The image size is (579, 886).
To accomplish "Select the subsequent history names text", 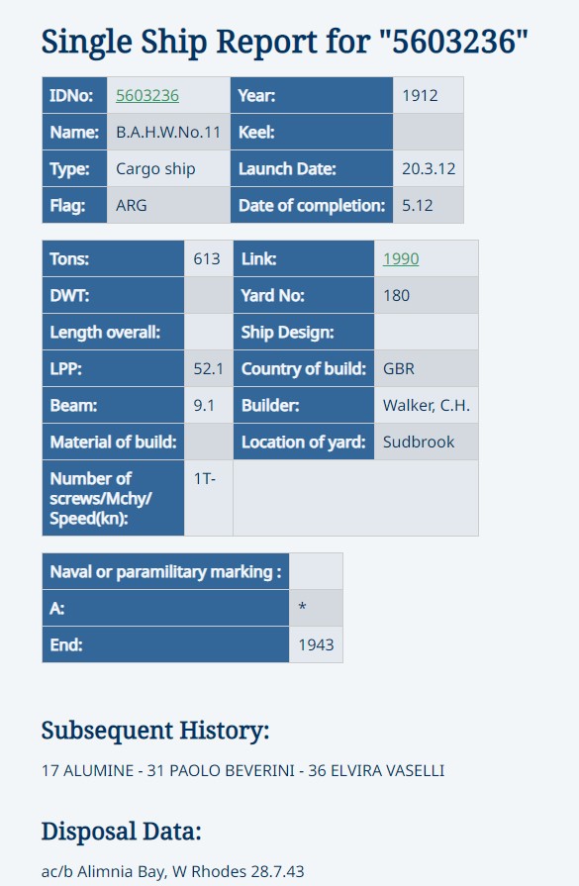I will click(242, 771).
